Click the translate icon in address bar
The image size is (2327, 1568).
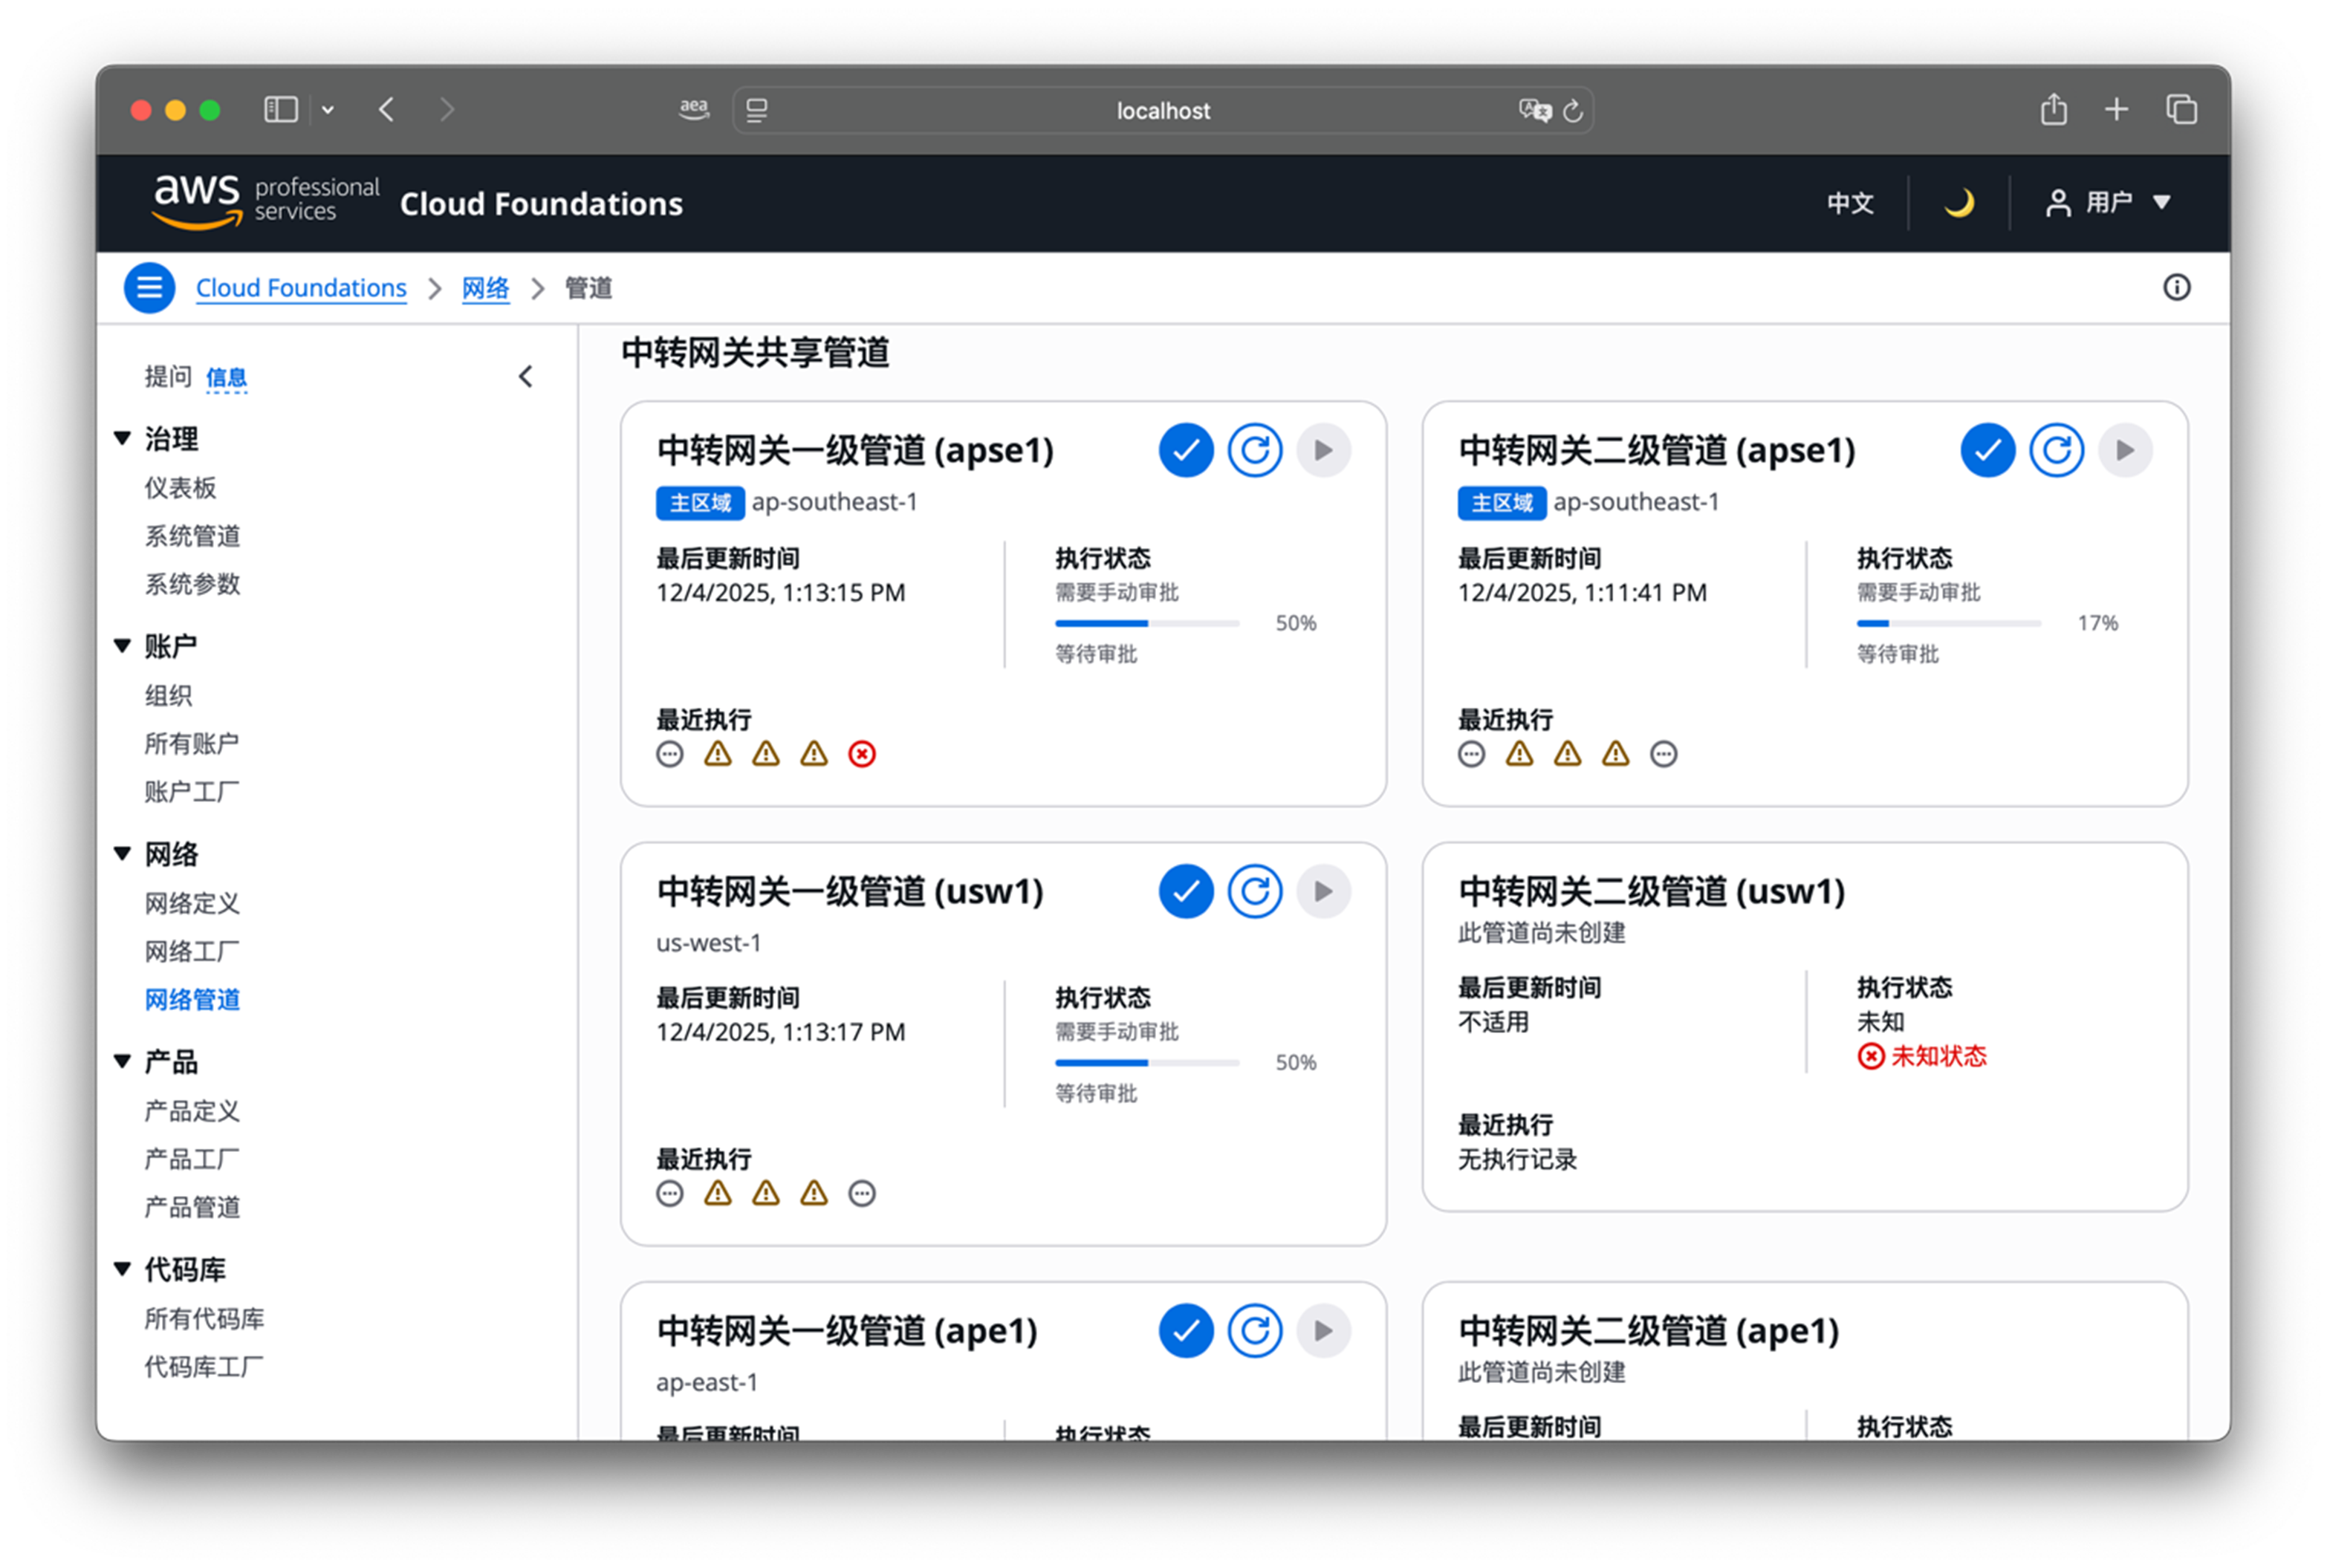coord(1534,110)
